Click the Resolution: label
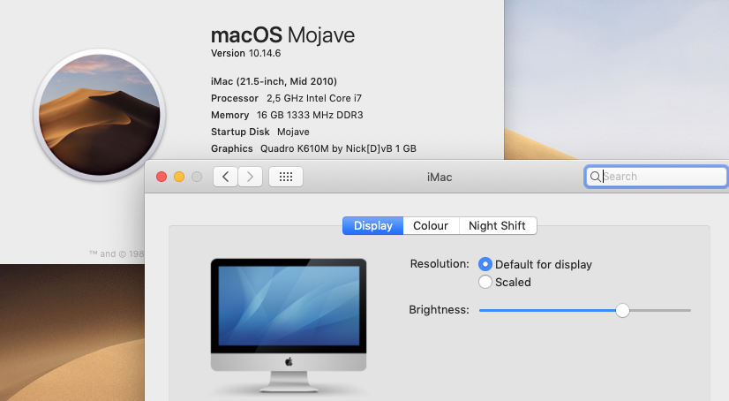 click(x=440, y=264)
